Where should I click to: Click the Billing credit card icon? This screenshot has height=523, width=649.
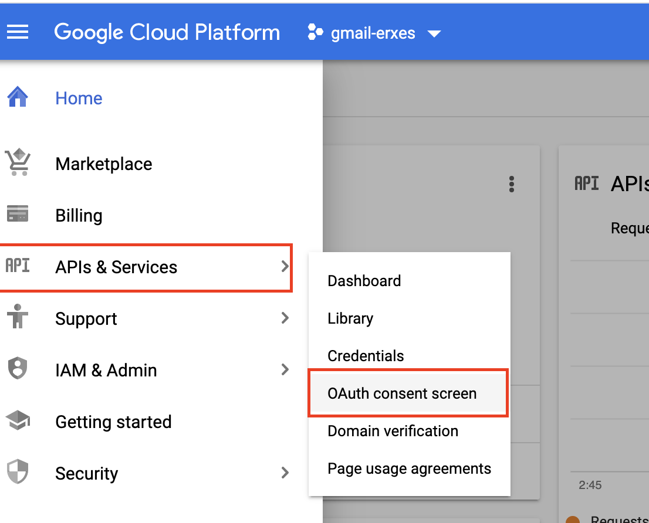point(18,215)
